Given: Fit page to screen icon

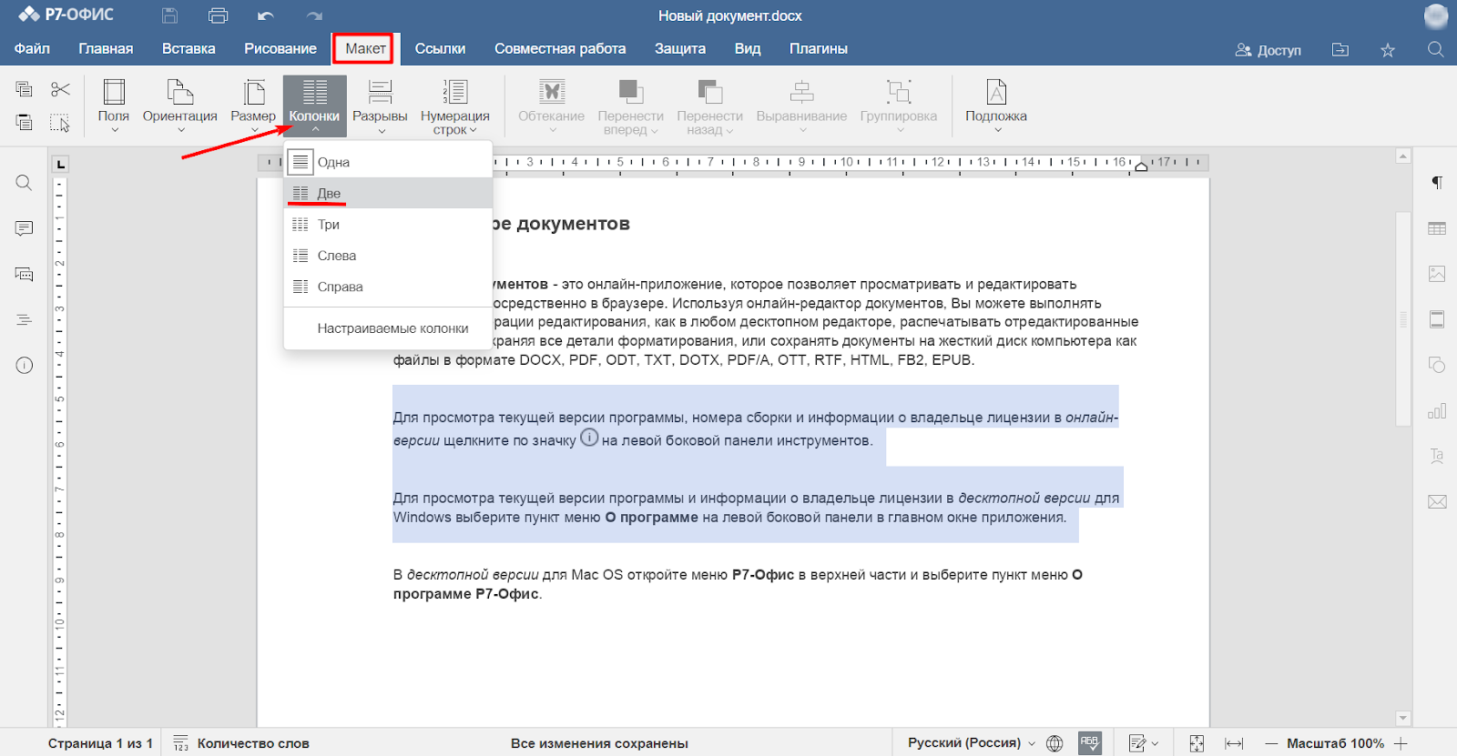Looking at the screenshot, I should [x=1197, y=743].
